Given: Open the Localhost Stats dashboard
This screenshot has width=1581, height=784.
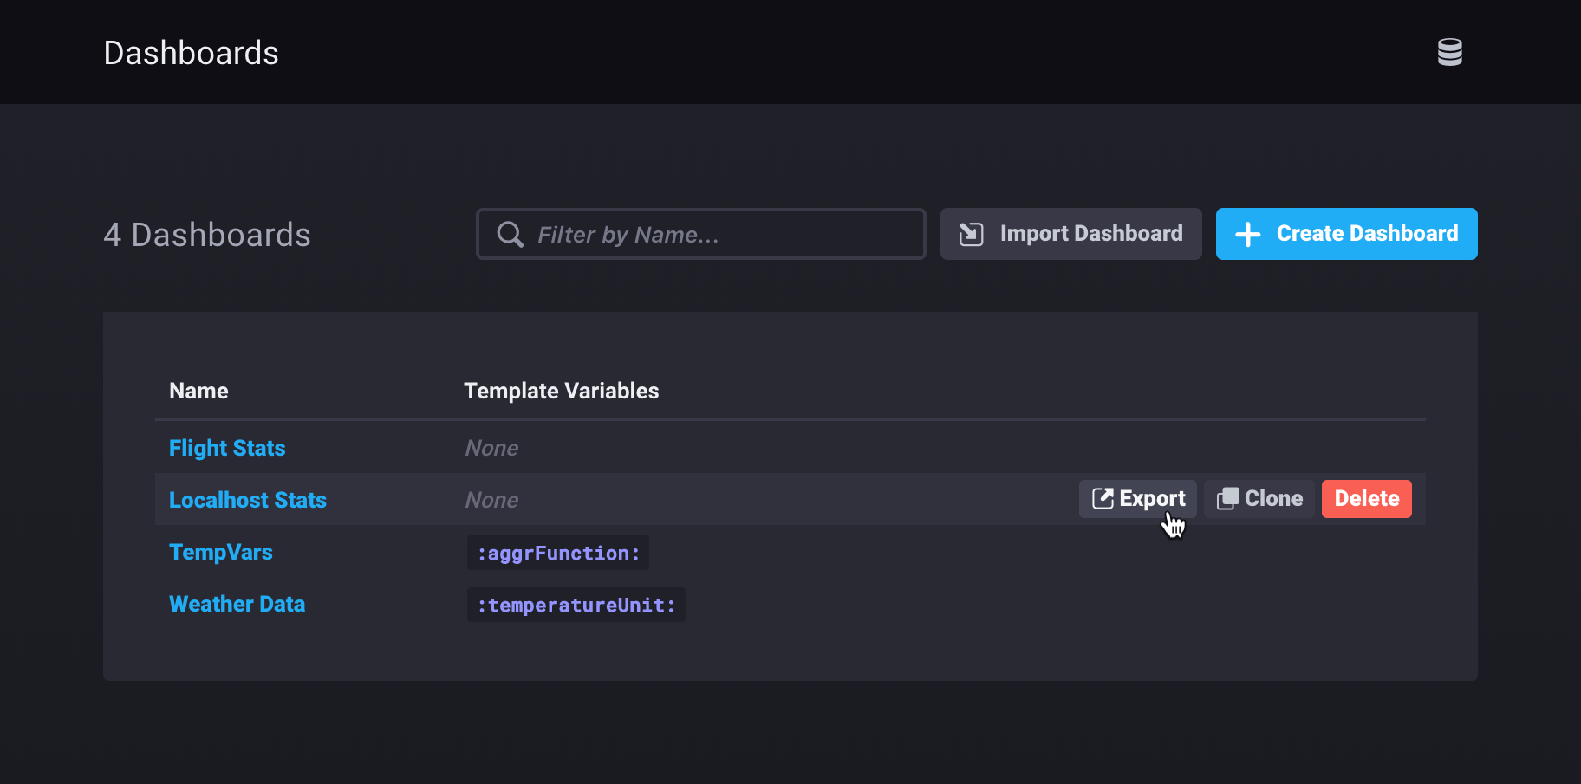Looking at the screenshot, I should (248, 500).
